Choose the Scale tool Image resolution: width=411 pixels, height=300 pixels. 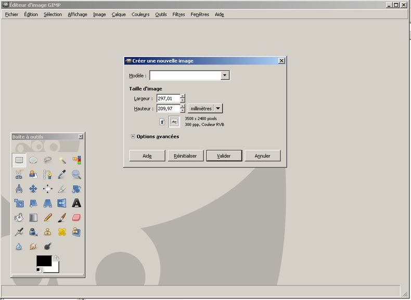click(x=19, y=203)
